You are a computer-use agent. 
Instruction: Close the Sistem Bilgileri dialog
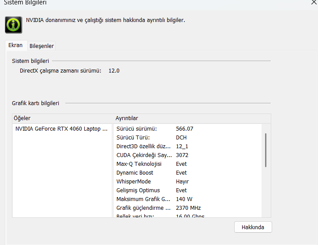click(314, 3)
